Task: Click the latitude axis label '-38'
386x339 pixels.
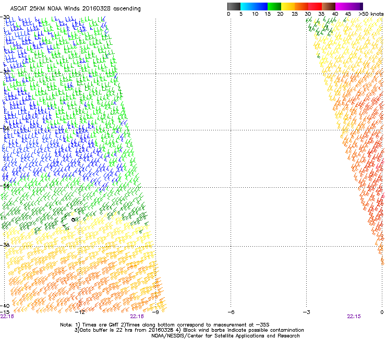Action: (x=5, y=245)
